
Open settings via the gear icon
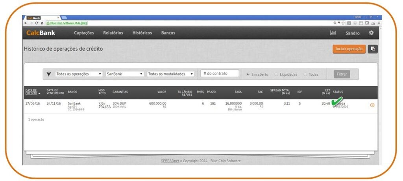pos(371,33)
